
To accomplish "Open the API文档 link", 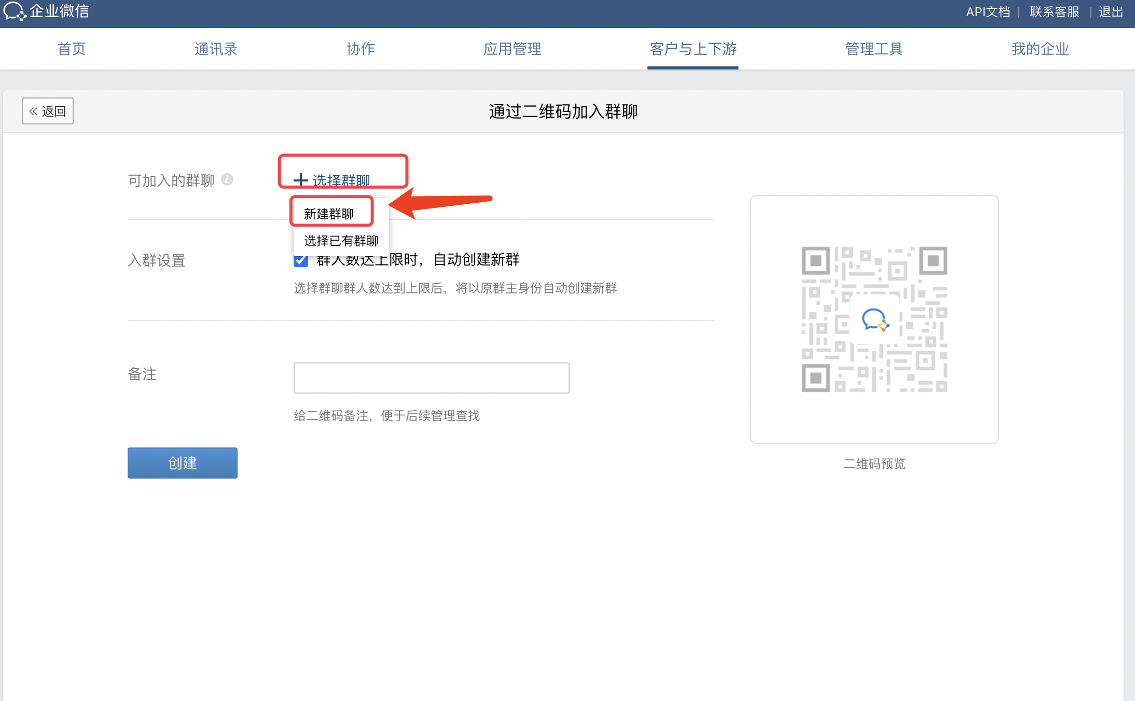I will [988, 11].
